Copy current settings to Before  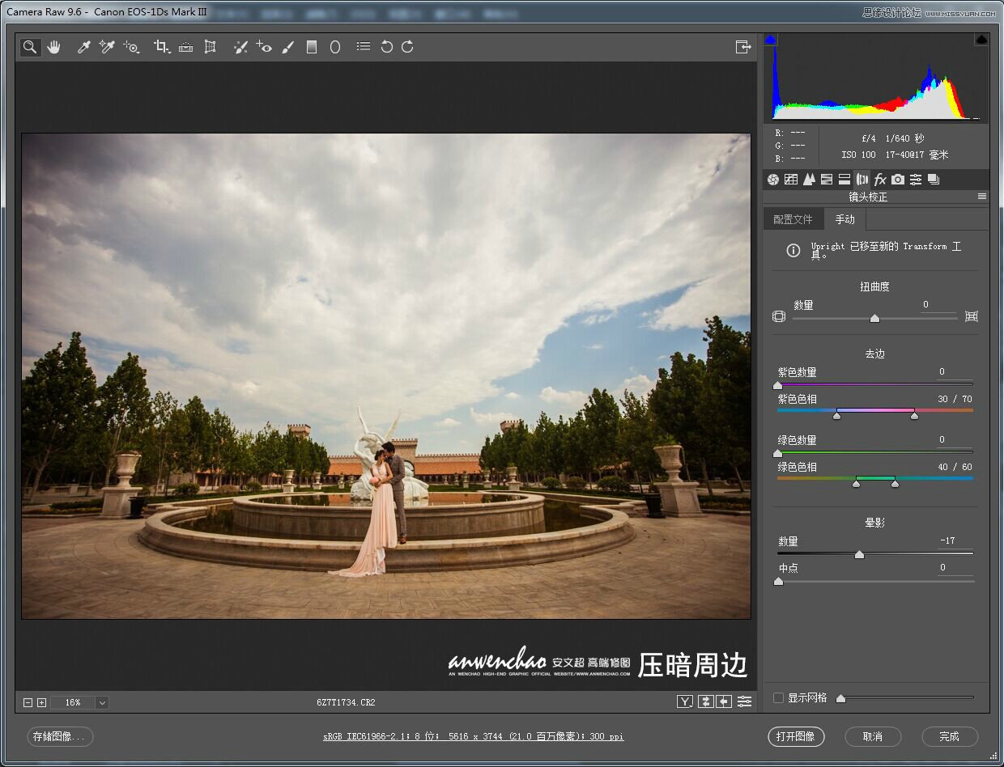pyautogui.click(x=725, y=701)
